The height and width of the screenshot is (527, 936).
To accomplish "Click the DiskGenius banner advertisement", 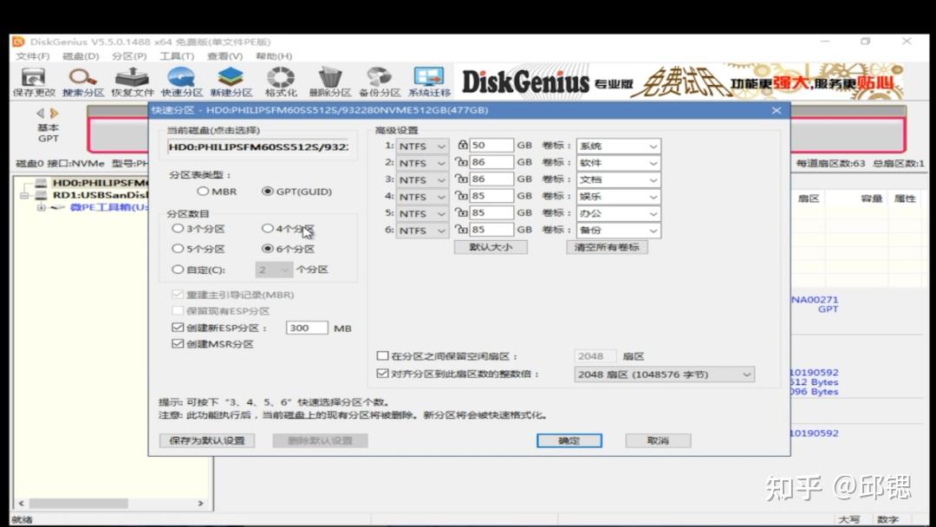I will coord(681,81).
